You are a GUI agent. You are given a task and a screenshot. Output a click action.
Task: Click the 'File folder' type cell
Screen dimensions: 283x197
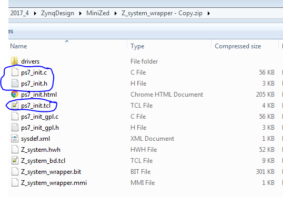click(x=144, y=61)
